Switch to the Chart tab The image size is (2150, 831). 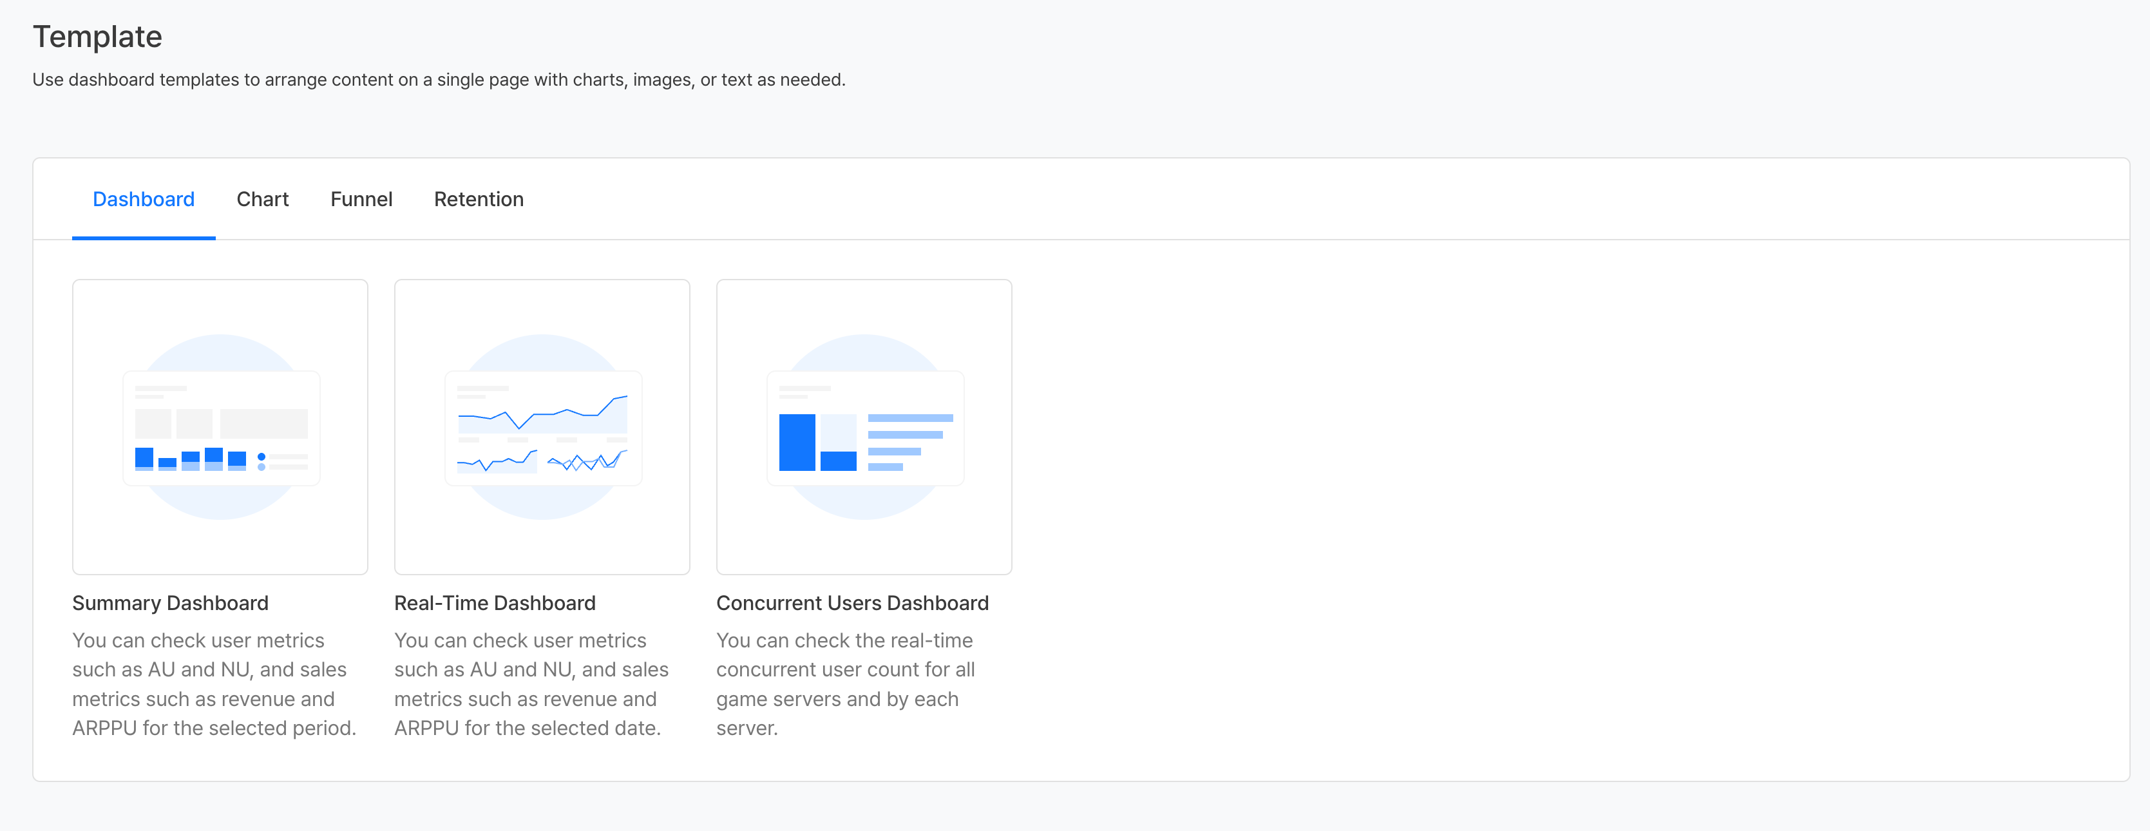pyautogui.click(x=262, y=200)
